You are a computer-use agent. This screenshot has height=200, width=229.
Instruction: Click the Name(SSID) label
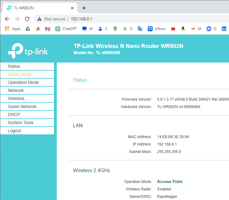click(x=141, y=197)
